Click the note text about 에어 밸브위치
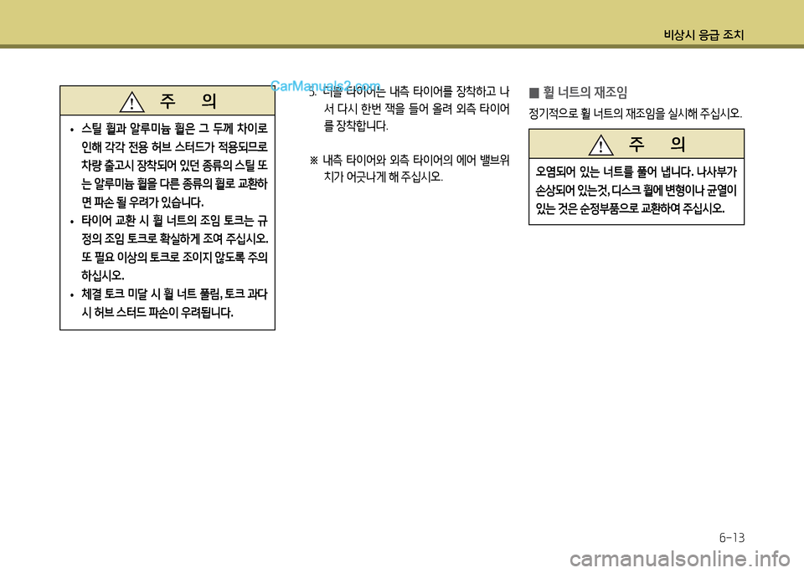Screen dimensions: 804x573 coord(410,169)
